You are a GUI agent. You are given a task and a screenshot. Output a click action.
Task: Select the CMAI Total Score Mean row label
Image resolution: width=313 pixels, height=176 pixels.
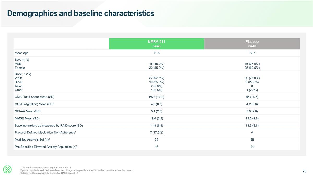[x=35, y=97]
